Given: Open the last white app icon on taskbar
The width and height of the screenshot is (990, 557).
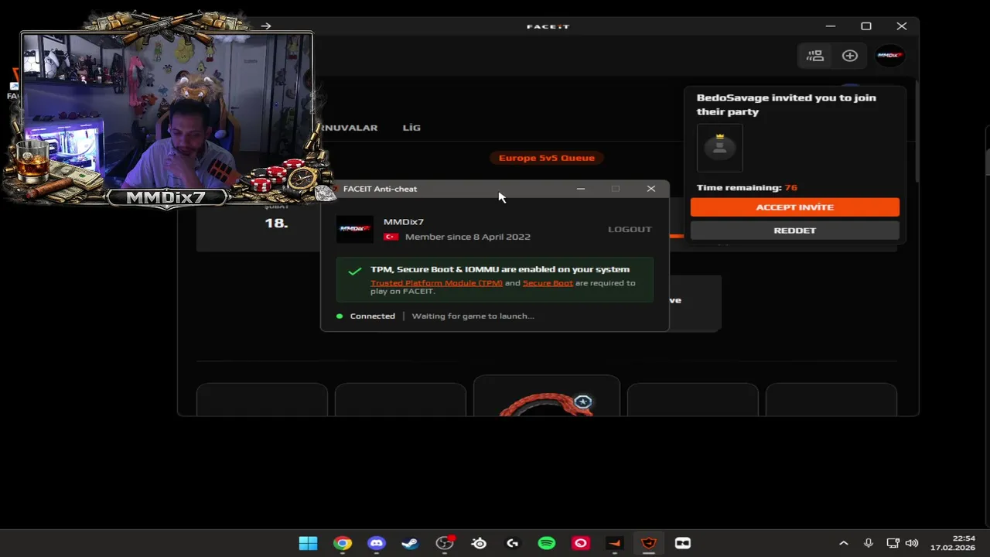Looking at the screenshot, I should coord(683,543).
